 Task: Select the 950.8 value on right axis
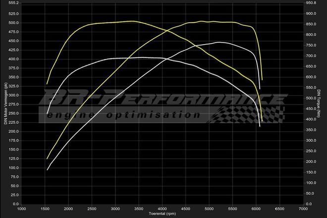click(x=312, y=3)
